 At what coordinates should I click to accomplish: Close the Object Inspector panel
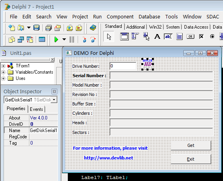click(x=54, y=92)
